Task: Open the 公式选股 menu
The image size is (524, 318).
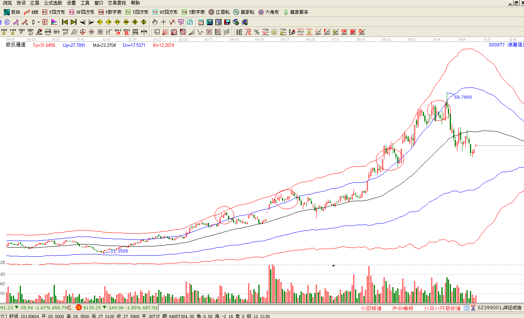Action: (x=53, y=3)
